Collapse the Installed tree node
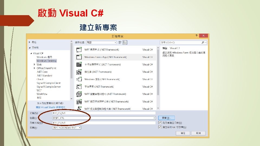260x146 pixels. pyautogui.click(x=30, y=48)
